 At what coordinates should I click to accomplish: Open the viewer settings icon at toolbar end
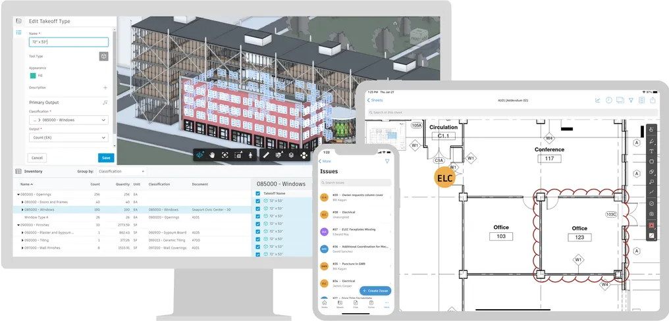coord(304,155)
